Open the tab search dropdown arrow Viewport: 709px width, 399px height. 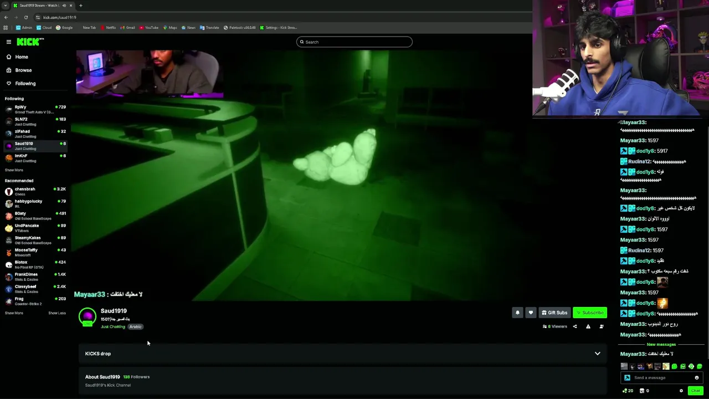tap(5, 6)
